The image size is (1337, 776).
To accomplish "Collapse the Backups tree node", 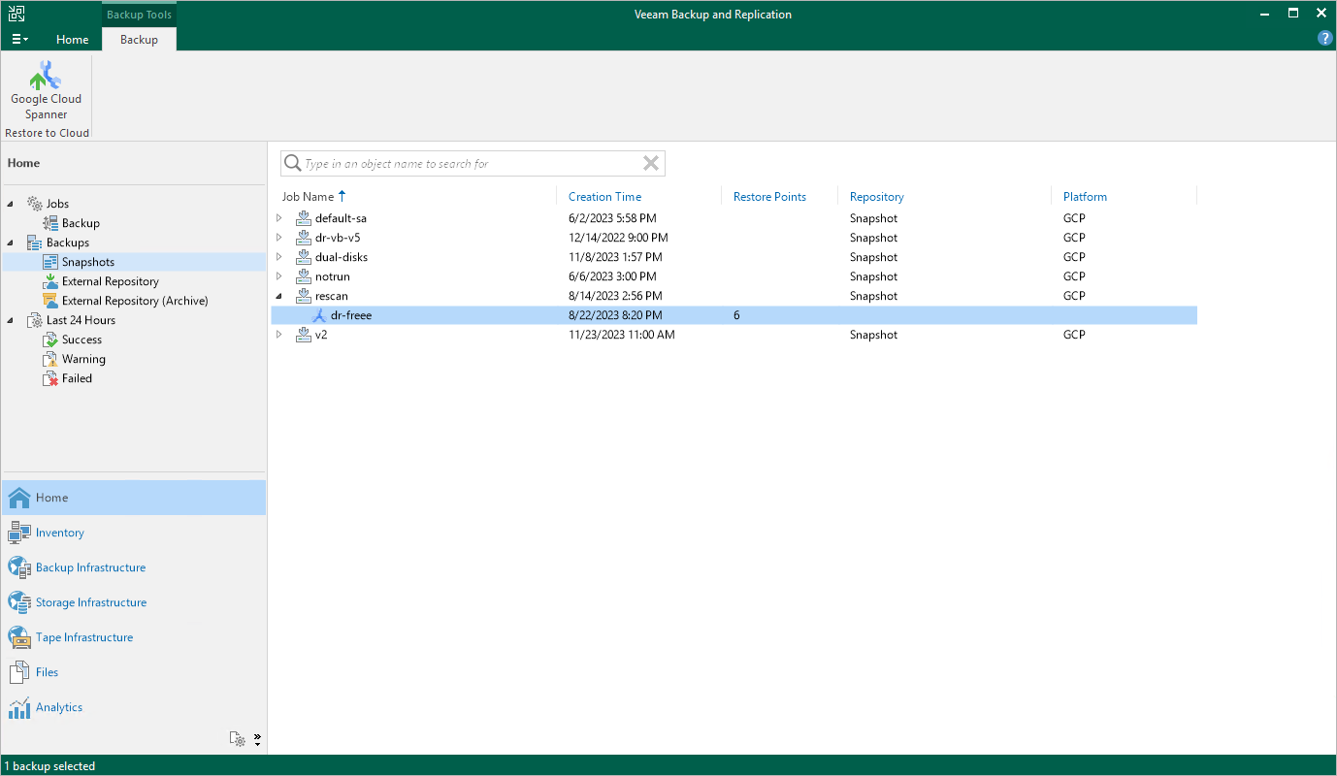I will click(11, 242).
